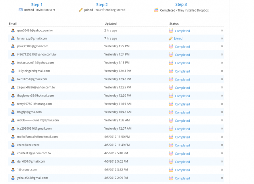Click user avatar icon beside qwe00469@yahoo.com.tw
The width and height of the screenshot is (254, 184).
click(x=13, y=31)
